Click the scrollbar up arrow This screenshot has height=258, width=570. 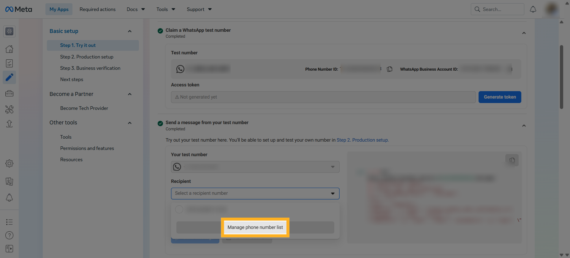(561, 22)
